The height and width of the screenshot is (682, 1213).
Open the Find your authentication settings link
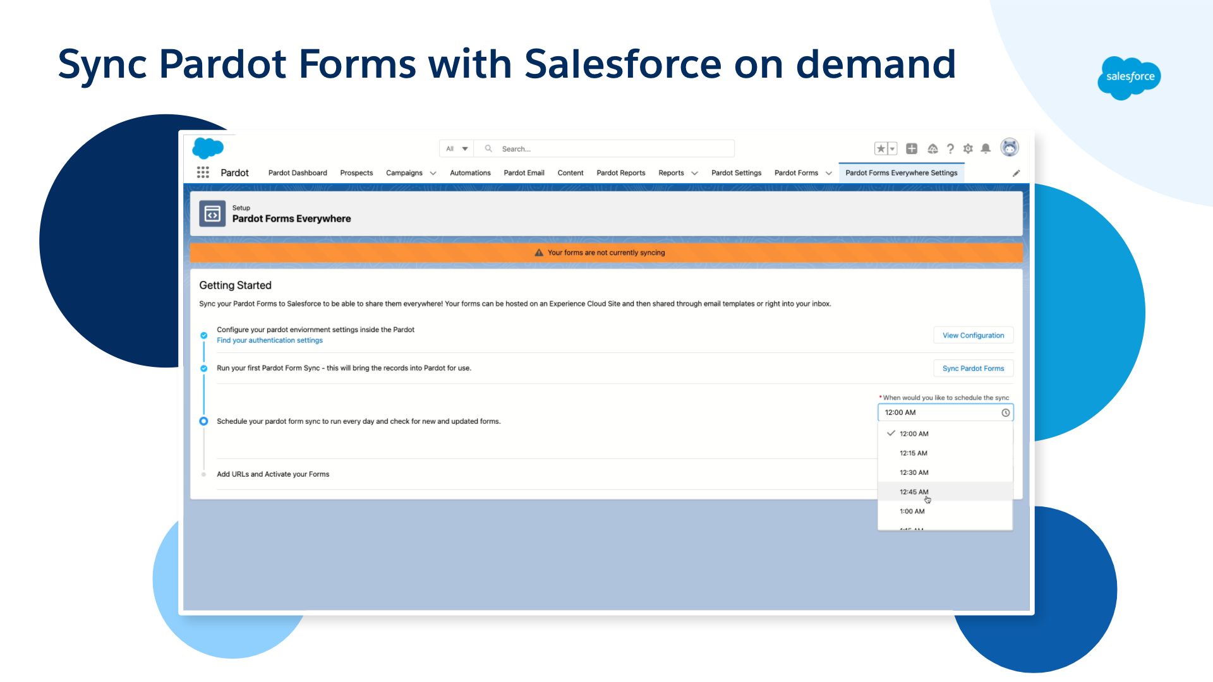(x=270, y=340)
